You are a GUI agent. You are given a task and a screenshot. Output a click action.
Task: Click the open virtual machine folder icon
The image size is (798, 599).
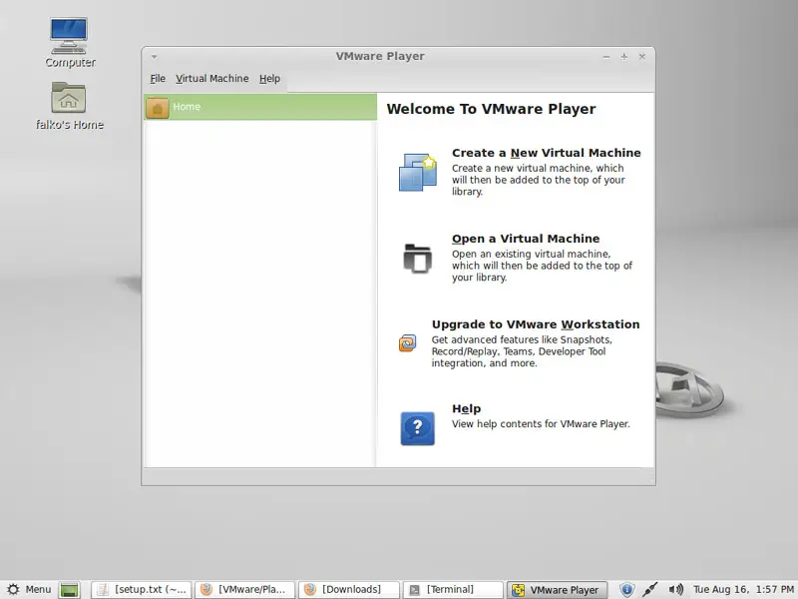coord(417,259)
